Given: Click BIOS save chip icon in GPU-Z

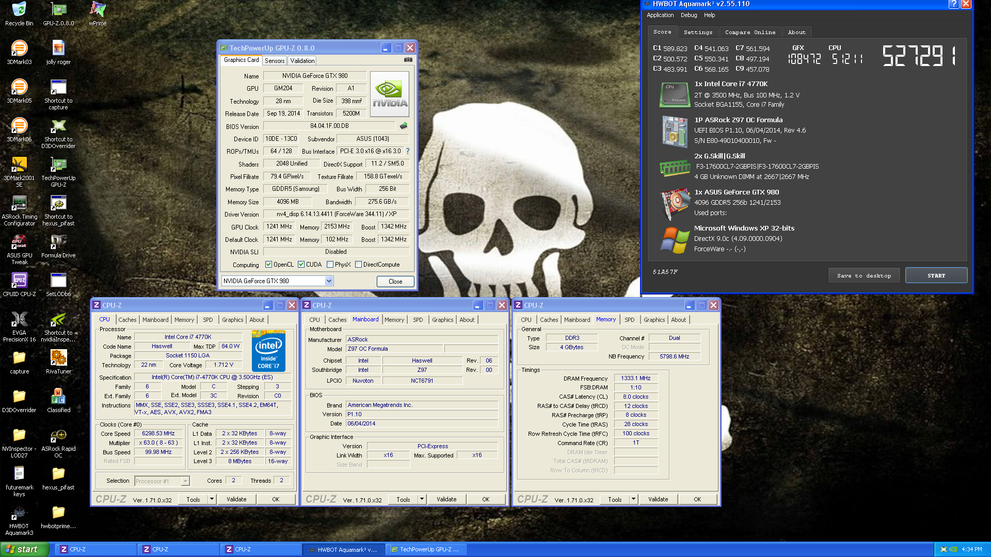Looking at the screenshot, I should point(404,126).
